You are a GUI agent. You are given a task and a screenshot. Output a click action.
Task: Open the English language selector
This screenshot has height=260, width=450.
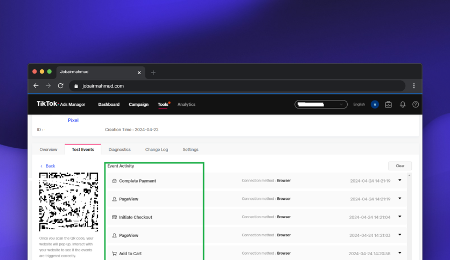[359, 105]
